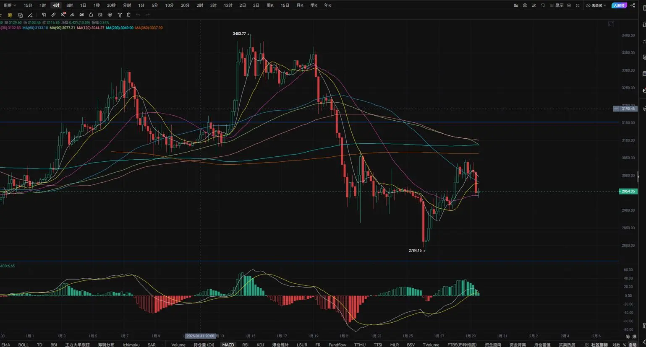The width and height of the screenshot is (646, 347).
Task: Select the 1日 timeframe
Action: (x=83, y=5)
